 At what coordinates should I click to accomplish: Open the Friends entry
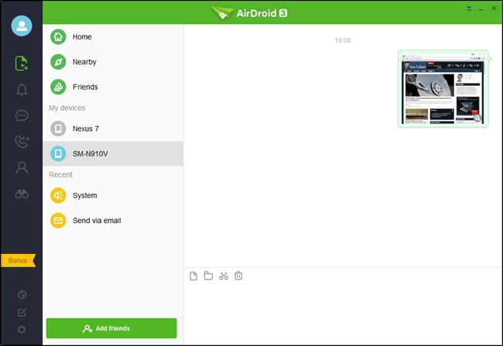(113, 87)
